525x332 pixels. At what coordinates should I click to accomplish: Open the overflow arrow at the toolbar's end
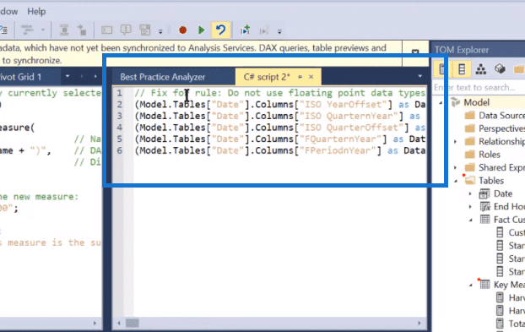coord(279,32)
